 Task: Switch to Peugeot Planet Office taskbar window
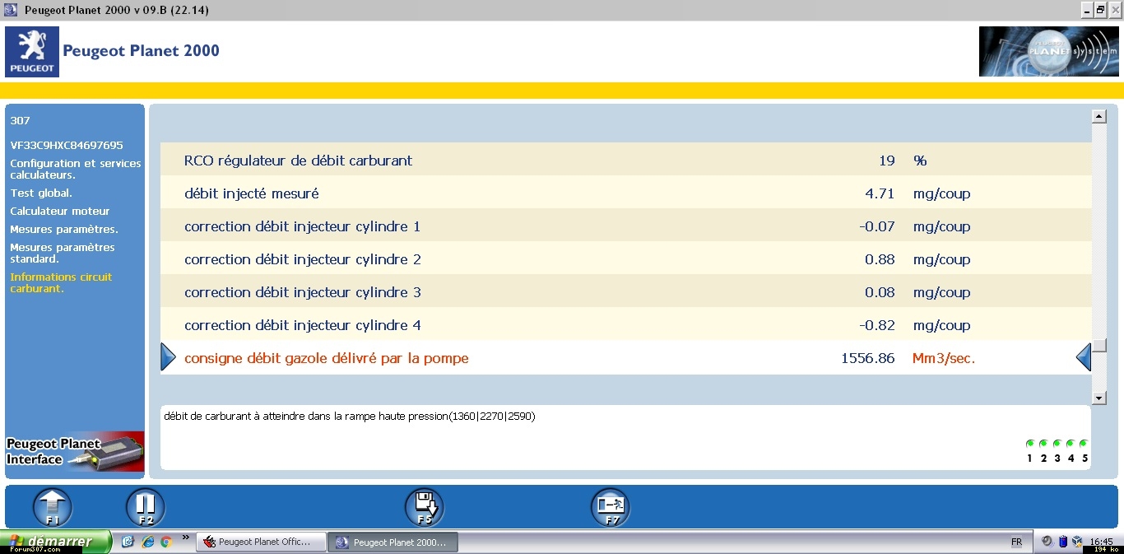(x=262, y=542)
